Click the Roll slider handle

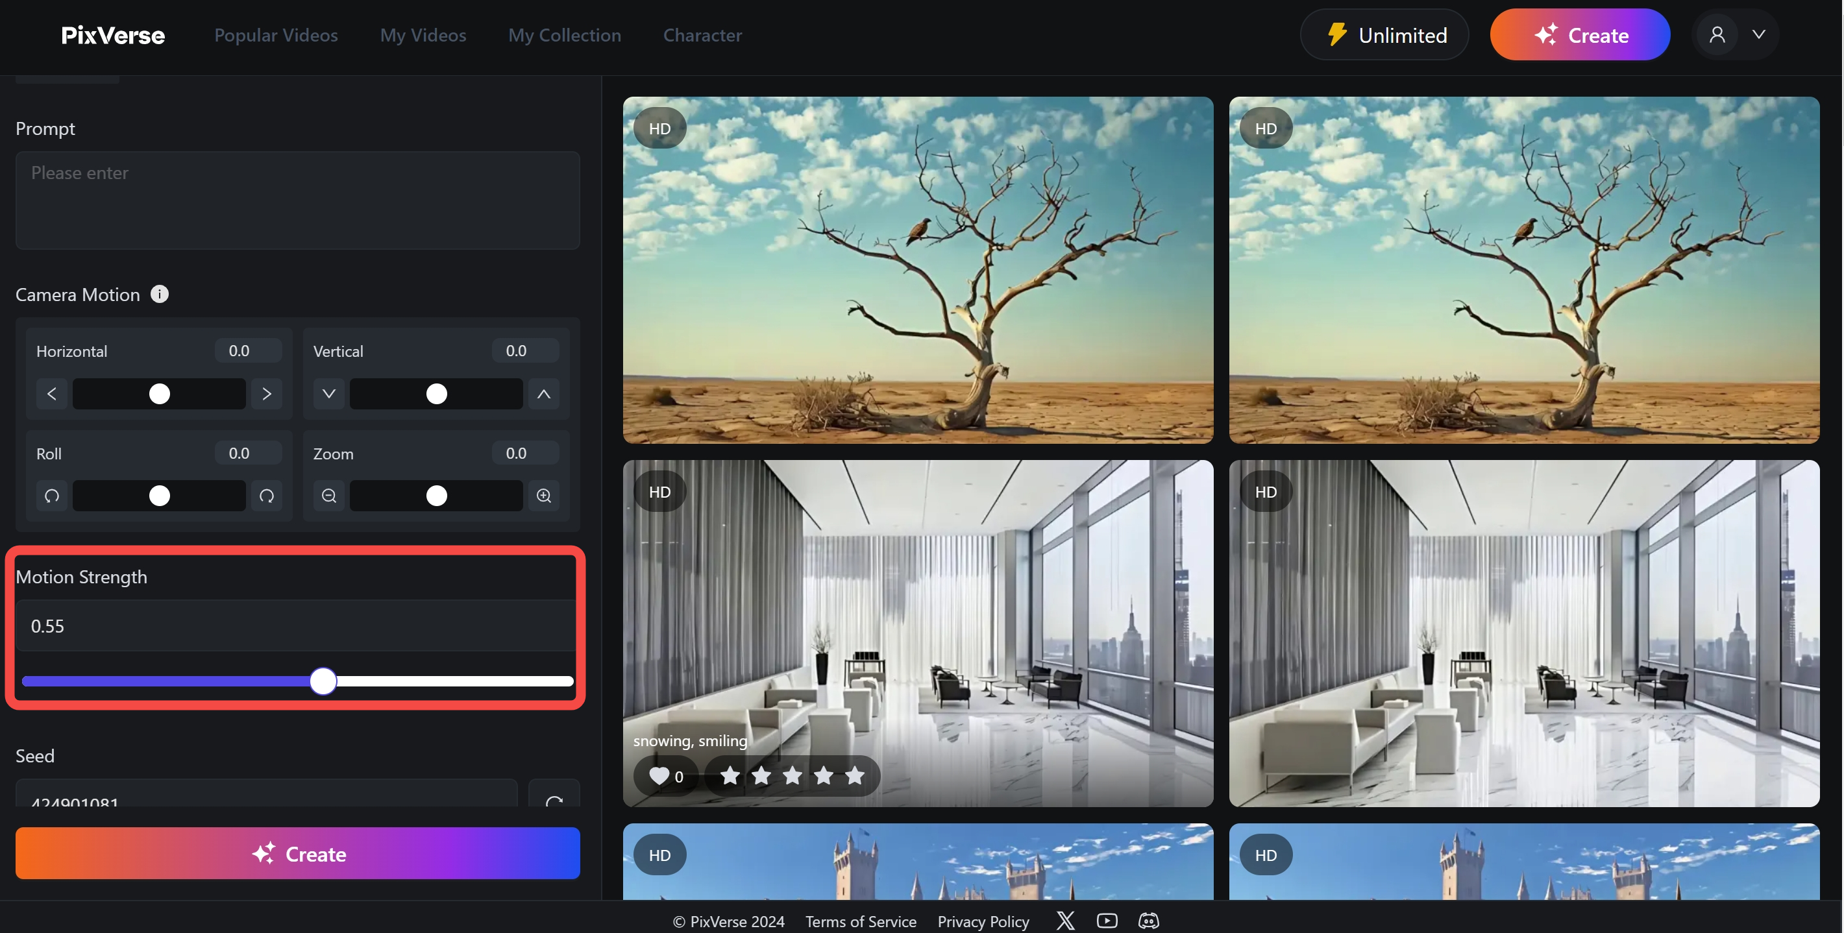(160, 496)
